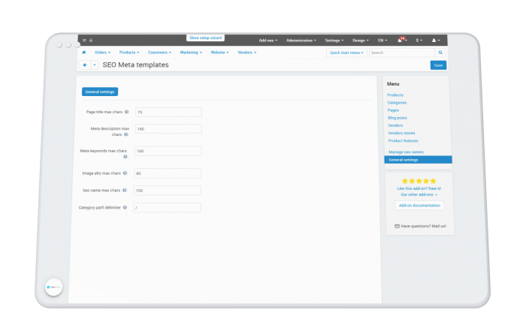This screenshot has height=334, width=526.
Task: Click the Meta description max chars field
Action: (x=169, y=128)
